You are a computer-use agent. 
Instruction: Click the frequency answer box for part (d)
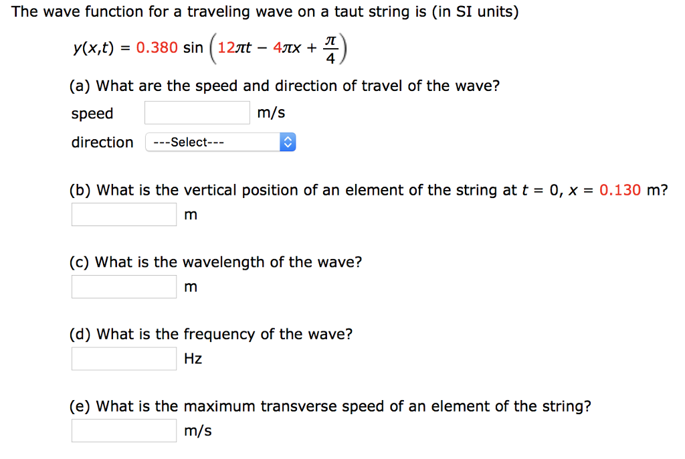[123, 359]
